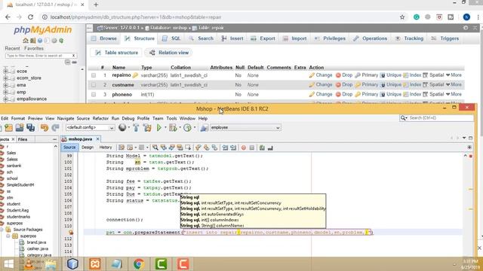Reload the phpMyAdmin page in Chrome

click(x=30, y=17)
